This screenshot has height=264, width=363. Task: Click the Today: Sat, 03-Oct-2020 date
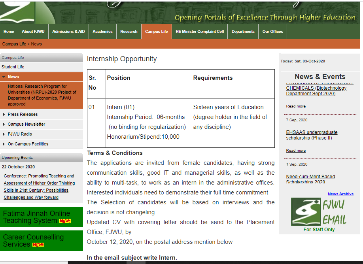click(x=302, y=61)
